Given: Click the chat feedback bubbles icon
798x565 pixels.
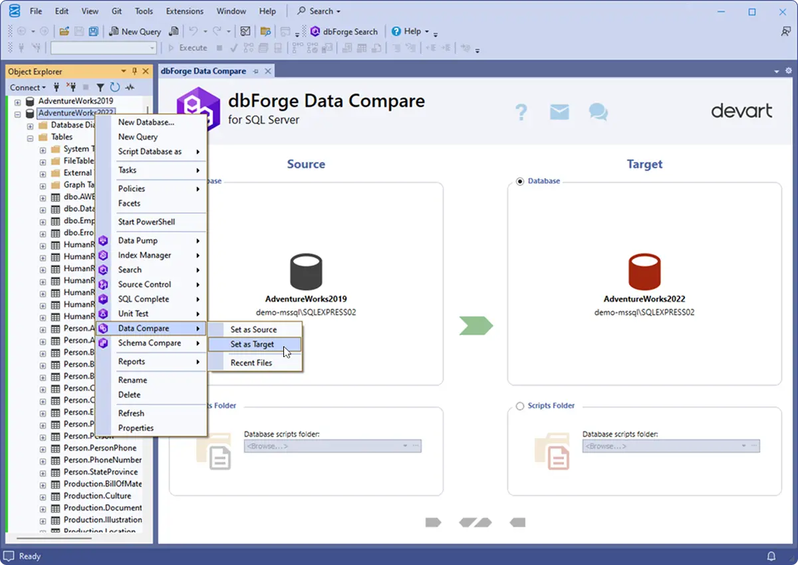Looking at the screenshot, I should (x=598, y=112).
